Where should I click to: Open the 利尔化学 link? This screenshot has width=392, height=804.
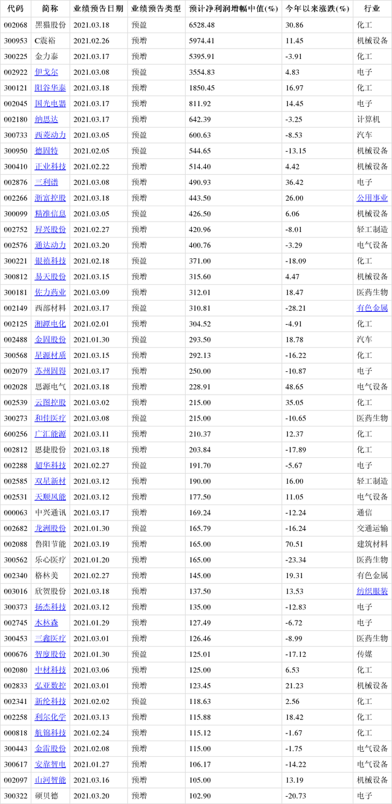tap(50, 717)
